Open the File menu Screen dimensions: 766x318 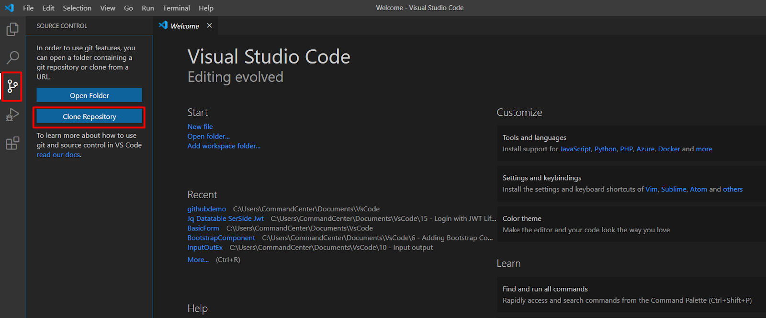coord(28,8)
